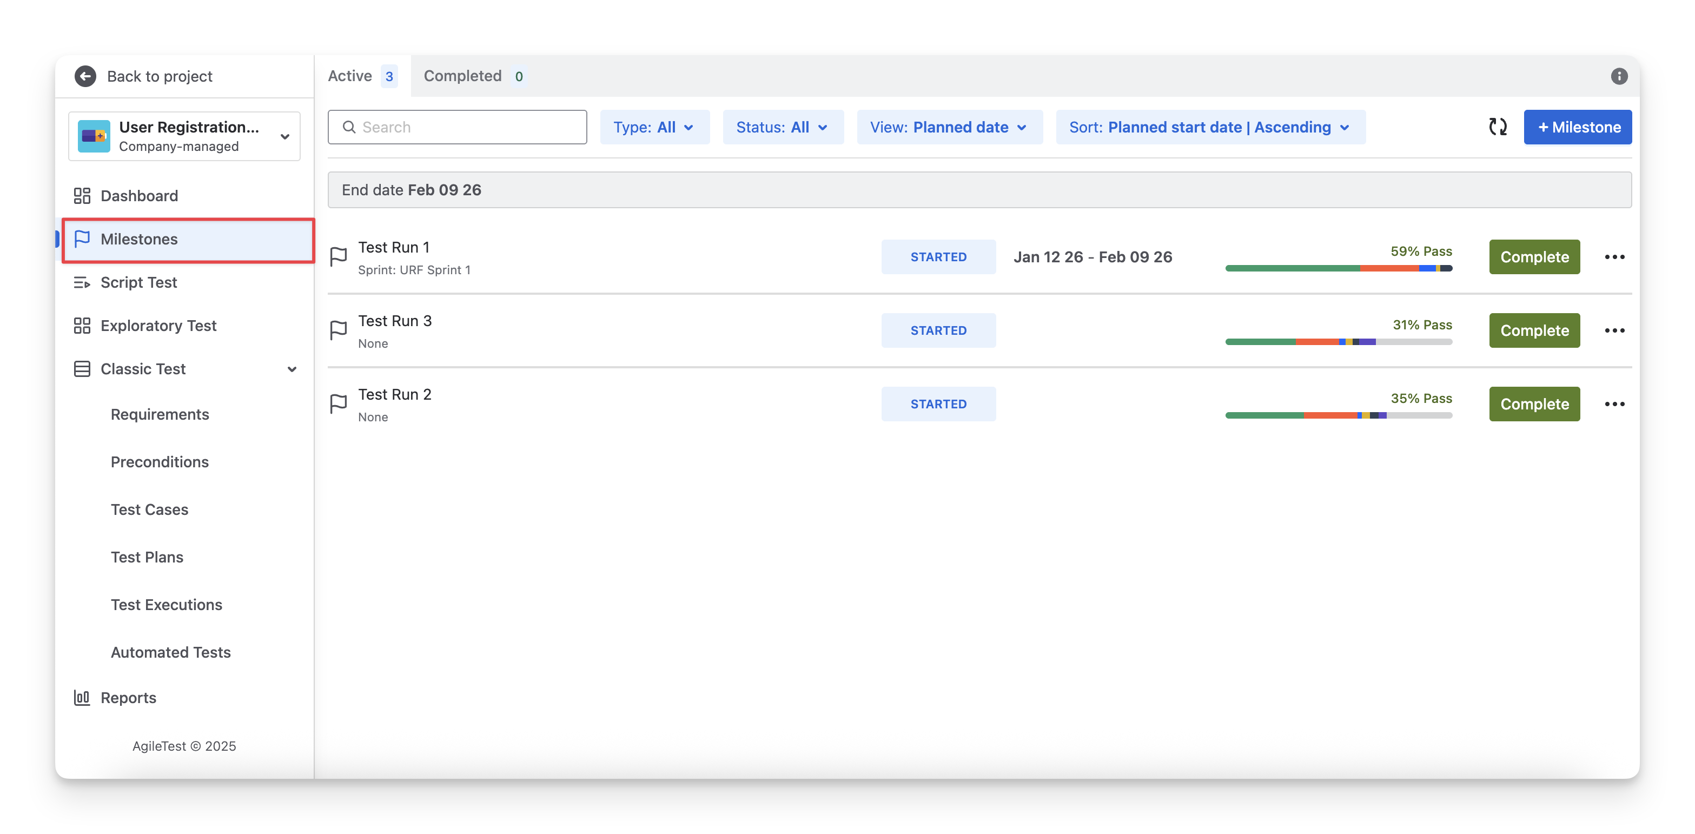
Task: Open the Dashboard grid icon
Action: (82, 196)
